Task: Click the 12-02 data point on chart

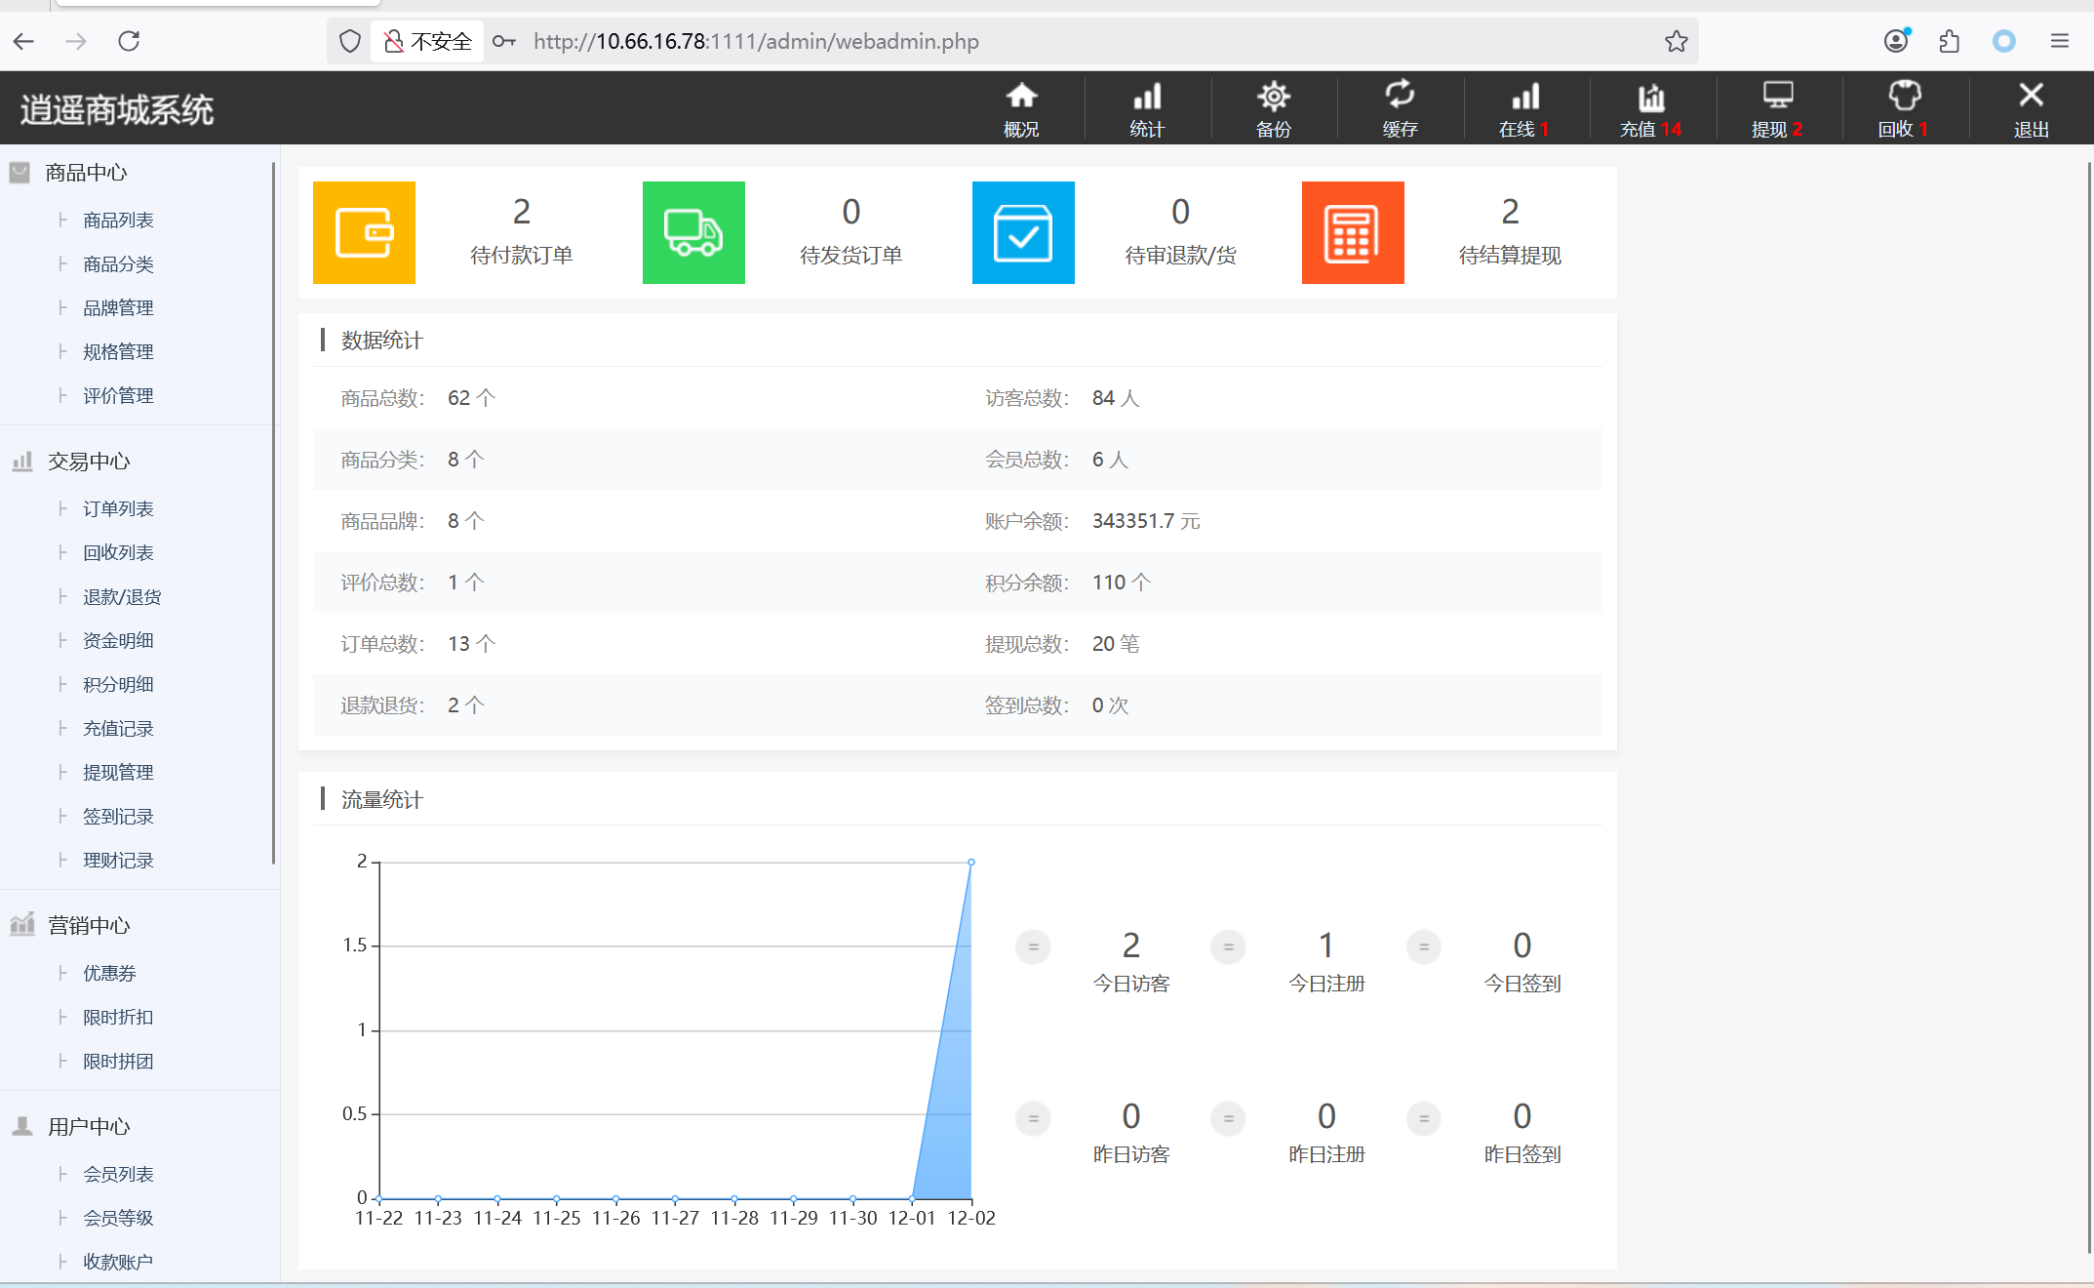Action: tap(971, 863)
